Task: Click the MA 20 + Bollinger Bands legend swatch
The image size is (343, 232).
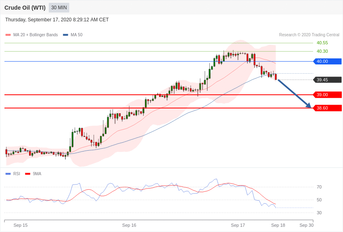Action: pos(8,35)
